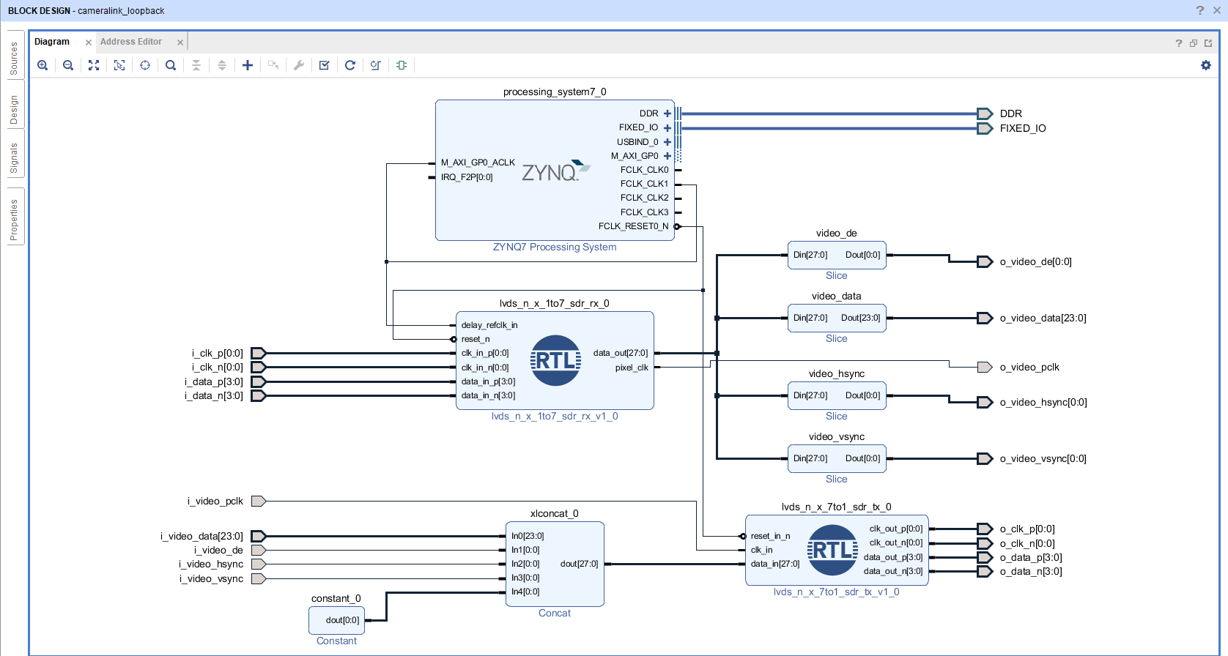1228x656 pixels.
Task: Click the Optimize Routing icon
Action: (376, 65)
